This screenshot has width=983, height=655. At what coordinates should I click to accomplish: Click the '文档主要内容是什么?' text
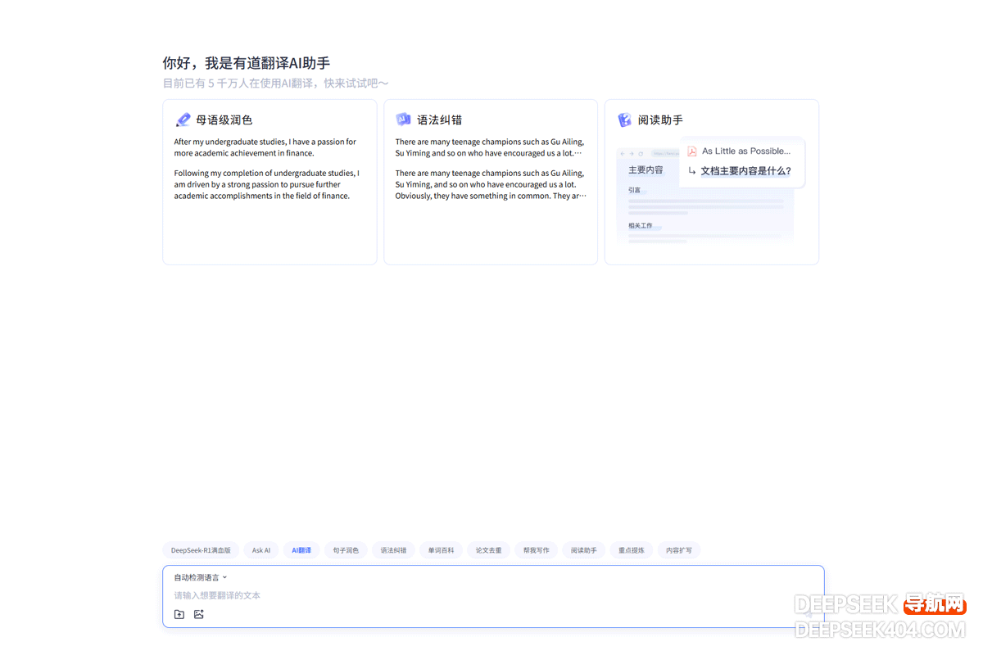[x=745, y=171]
